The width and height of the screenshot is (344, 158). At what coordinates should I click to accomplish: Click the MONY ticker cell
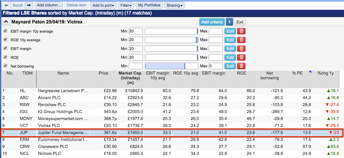[26, 119]
